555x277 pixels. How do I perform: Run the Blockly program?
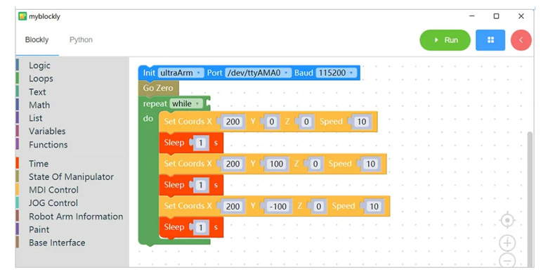(x=445, y=40)
